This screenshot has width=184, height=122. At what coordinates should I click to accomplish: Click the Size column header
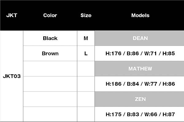click(x=86, y=15)
